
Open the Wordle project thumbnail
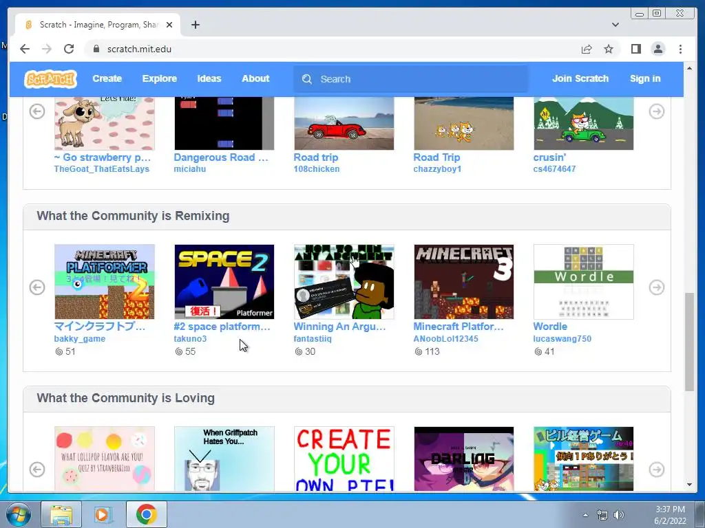(584, 281)
